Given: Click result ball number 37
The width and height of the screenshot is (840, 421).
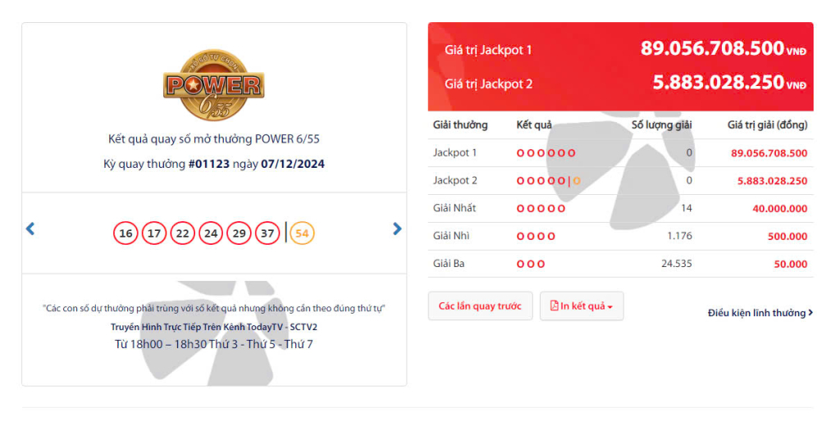Looking at the screenshot, I should tap(267, 233).
